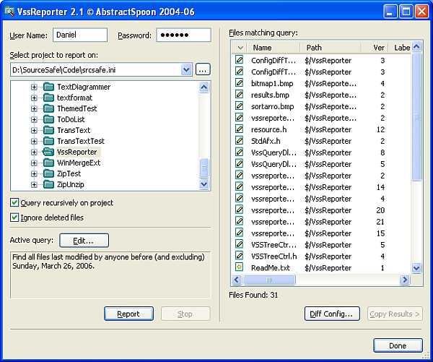This screenshot has width=433, height=362.
Task: Click the TextDiagrammer folder icon
Action: point(48,87)
